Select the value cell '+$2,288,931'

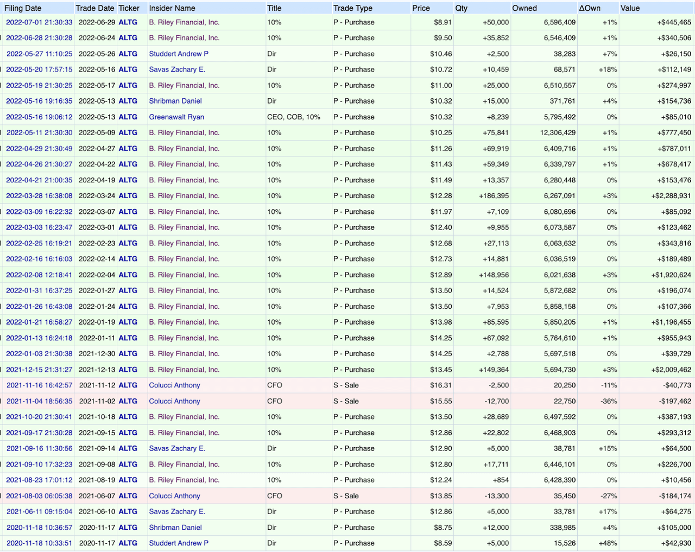tap(671, 196)
